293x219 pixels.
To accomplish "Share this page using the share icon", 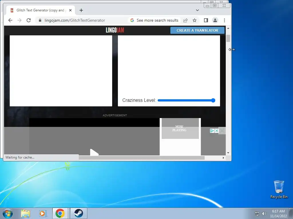I will pyautogui.click(x=185, y=20).
